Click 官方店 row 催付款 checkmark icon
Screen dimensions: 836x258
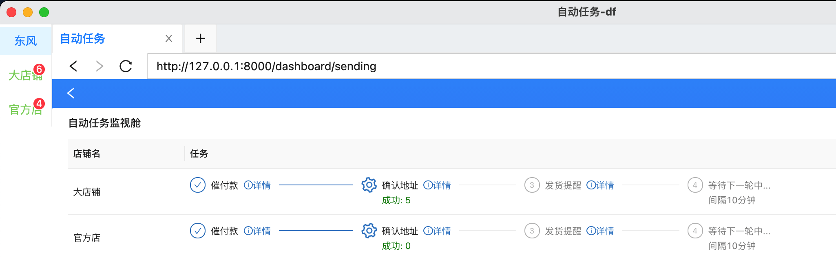(198, 231)
